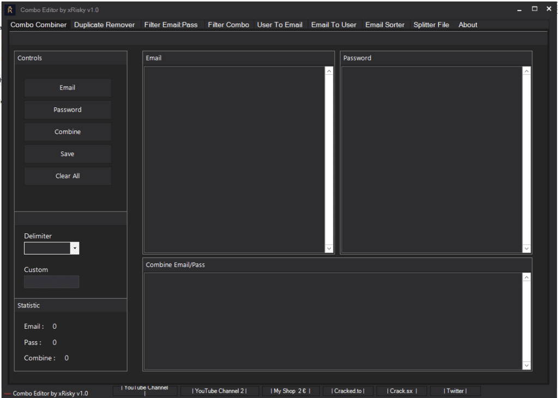Open the Twitter link in footer
Screen dimensions: 558x398
(x=455, y=391)
